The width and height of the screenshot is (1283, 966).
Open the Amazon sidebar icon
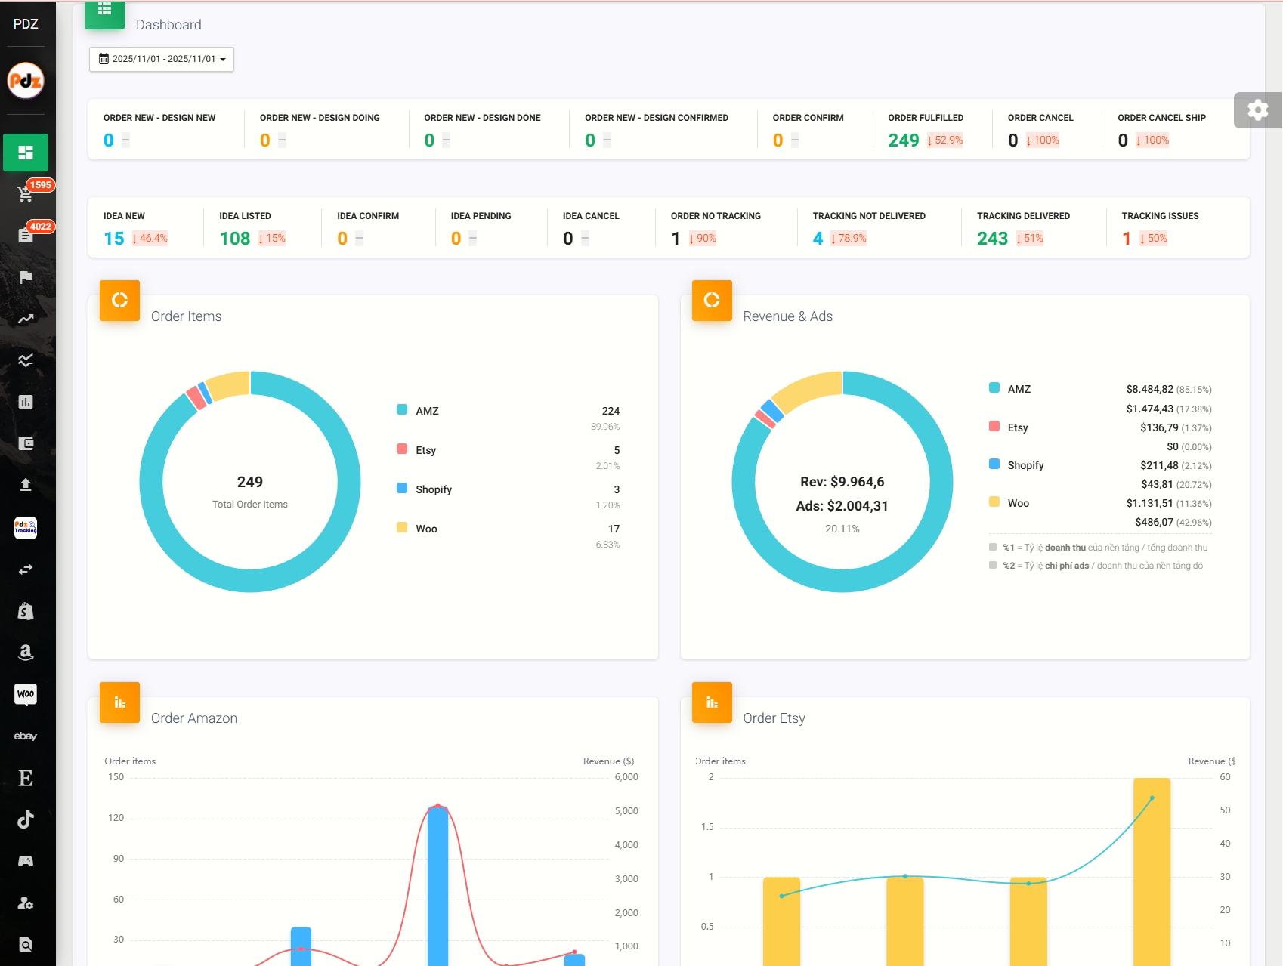(26, 653)
